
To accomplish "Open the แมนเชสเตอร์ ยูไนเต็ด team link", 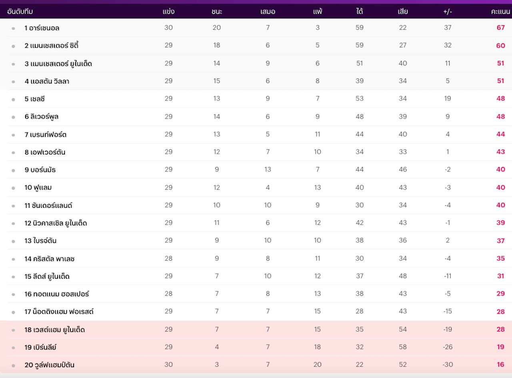I will pyautogui.click(x=58, y=64).
